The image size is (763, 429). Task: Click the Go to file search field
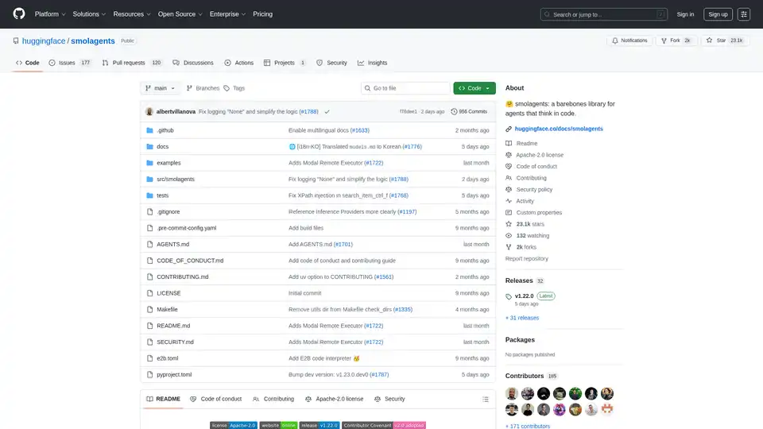click(405, 88)
